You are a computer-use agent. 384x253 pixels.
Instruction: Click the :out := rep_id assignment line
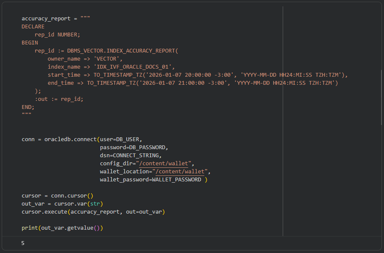tap(59, 99)
